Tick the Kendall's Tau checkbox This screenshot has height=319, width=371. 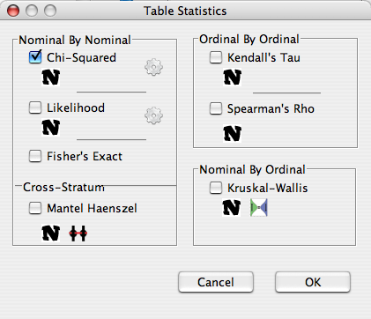pos(216,57)
